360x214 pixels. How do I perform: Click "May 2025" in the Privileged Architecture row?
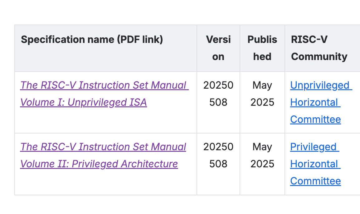point(262,156)
